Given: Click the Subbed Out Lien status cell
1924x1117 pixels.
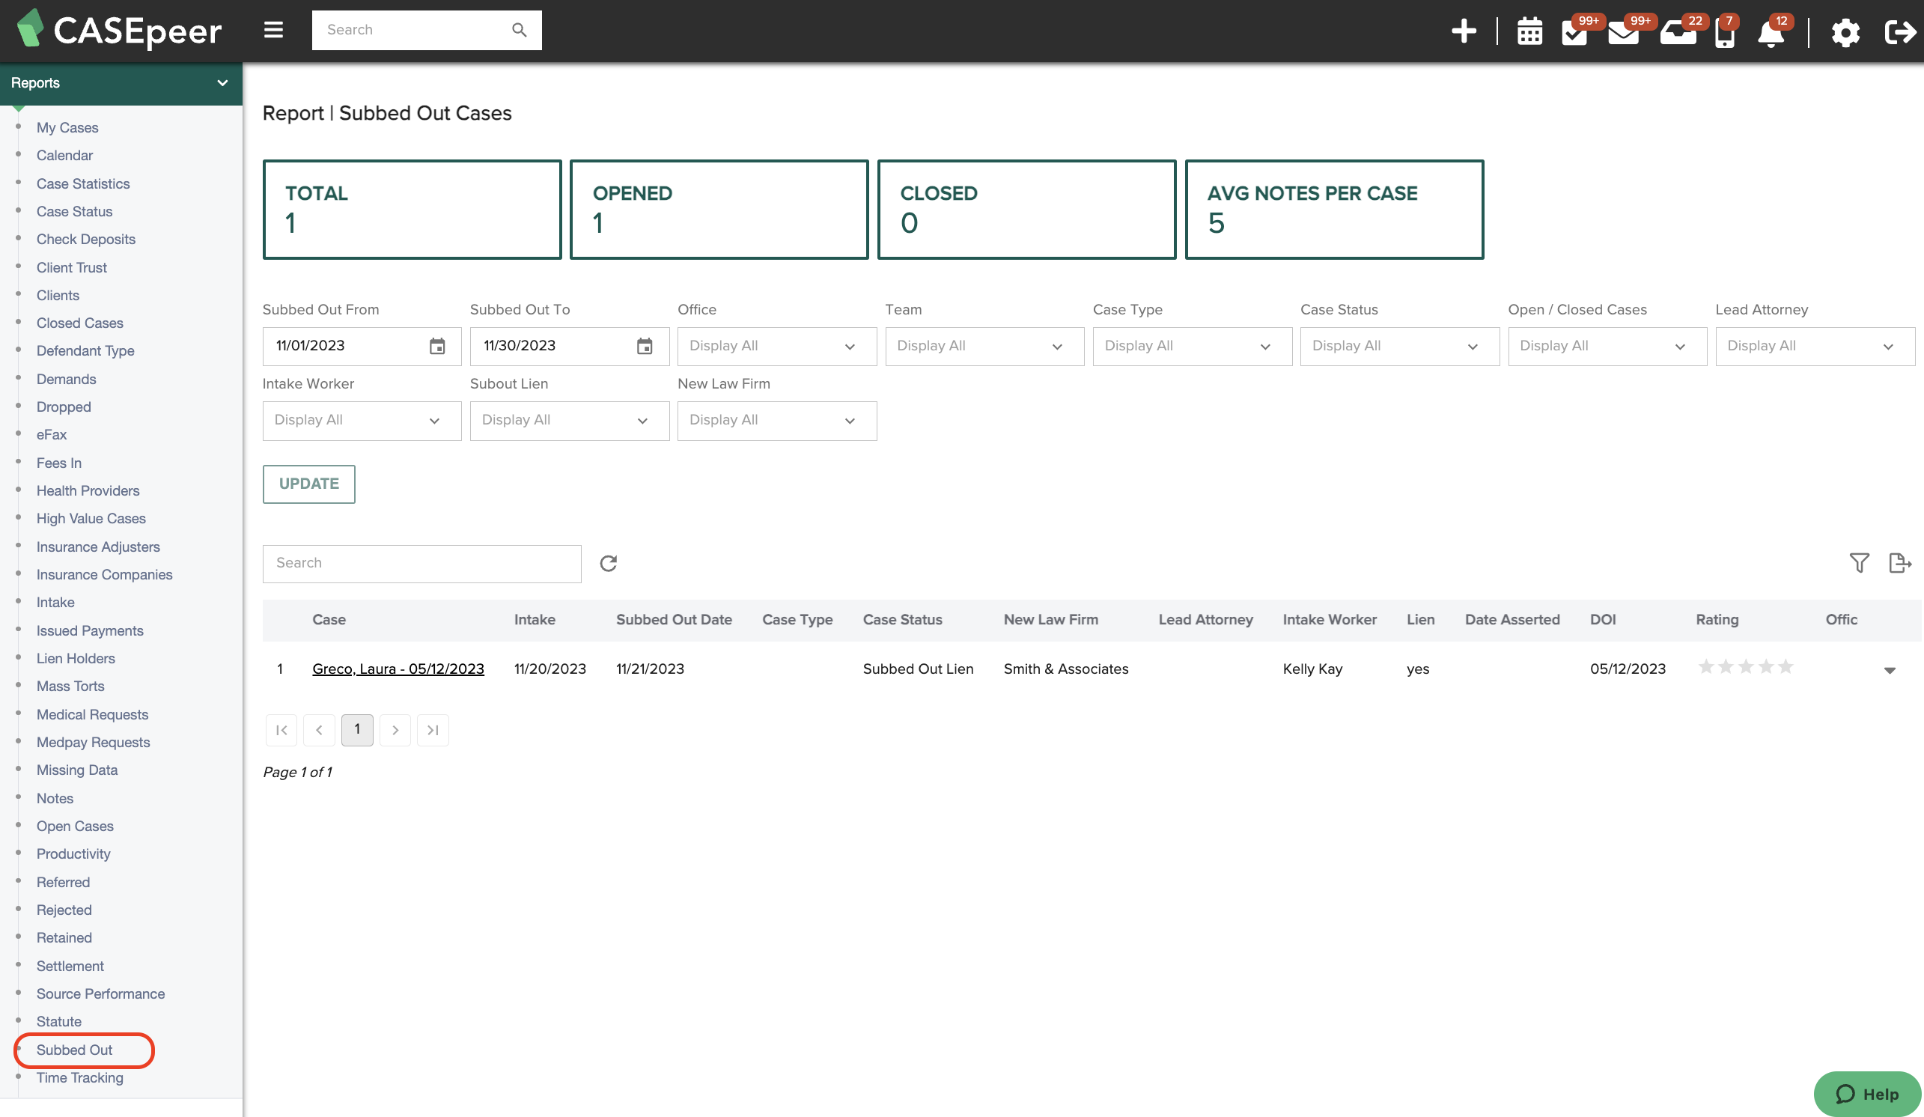Looking at the screenshot, I should 918,669.
